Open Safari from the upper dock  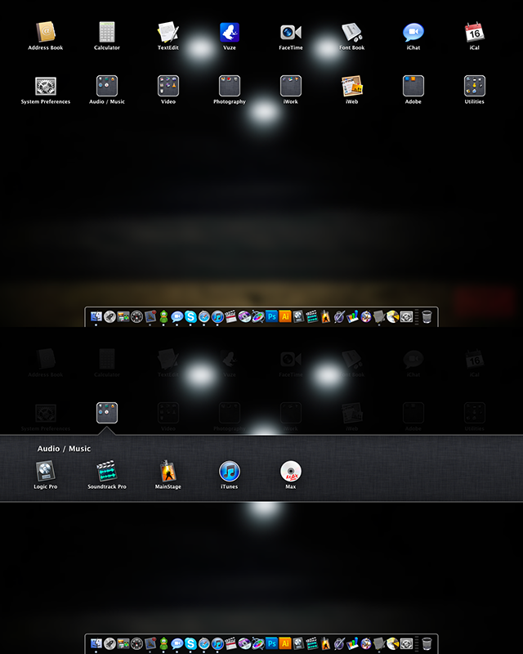pos(204,317)
